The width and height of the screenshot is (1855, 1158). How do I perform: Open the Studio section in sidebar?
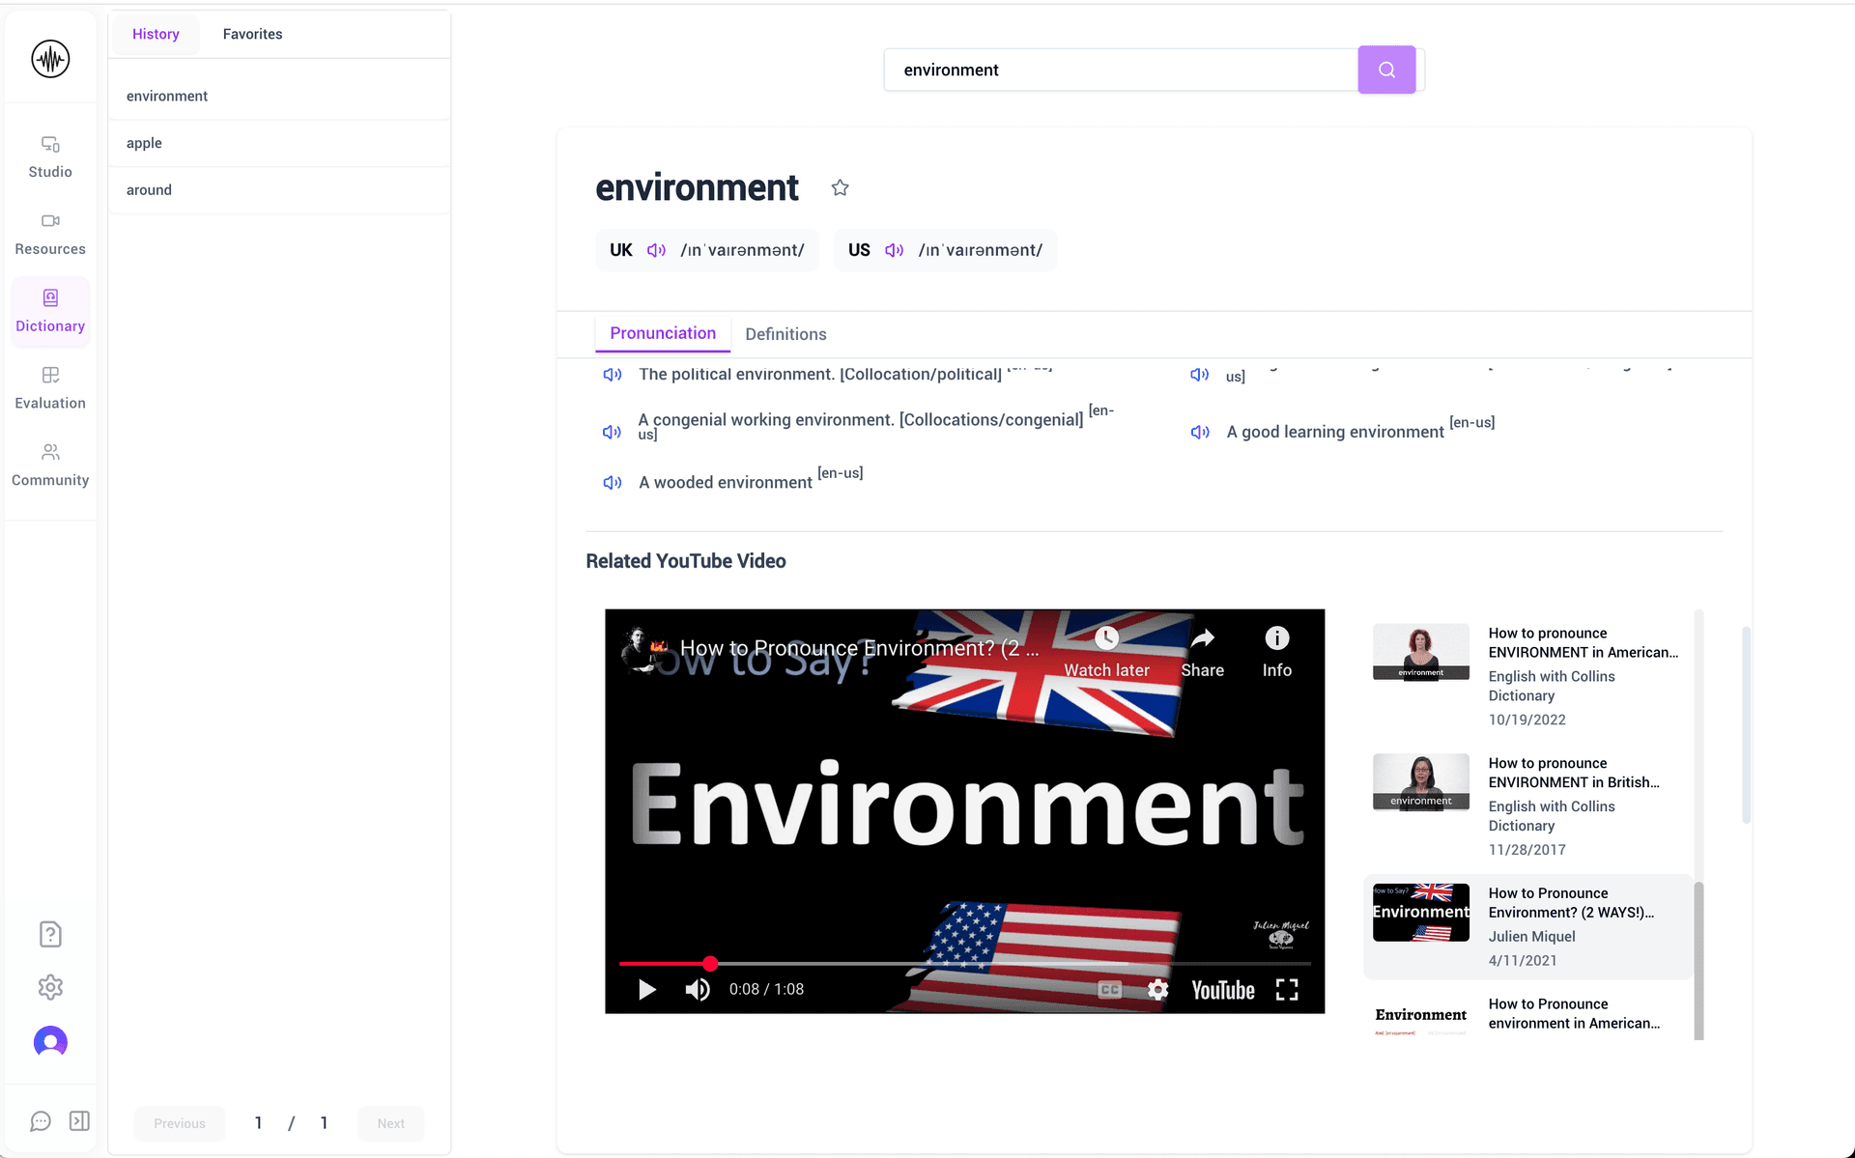point(50,156)
